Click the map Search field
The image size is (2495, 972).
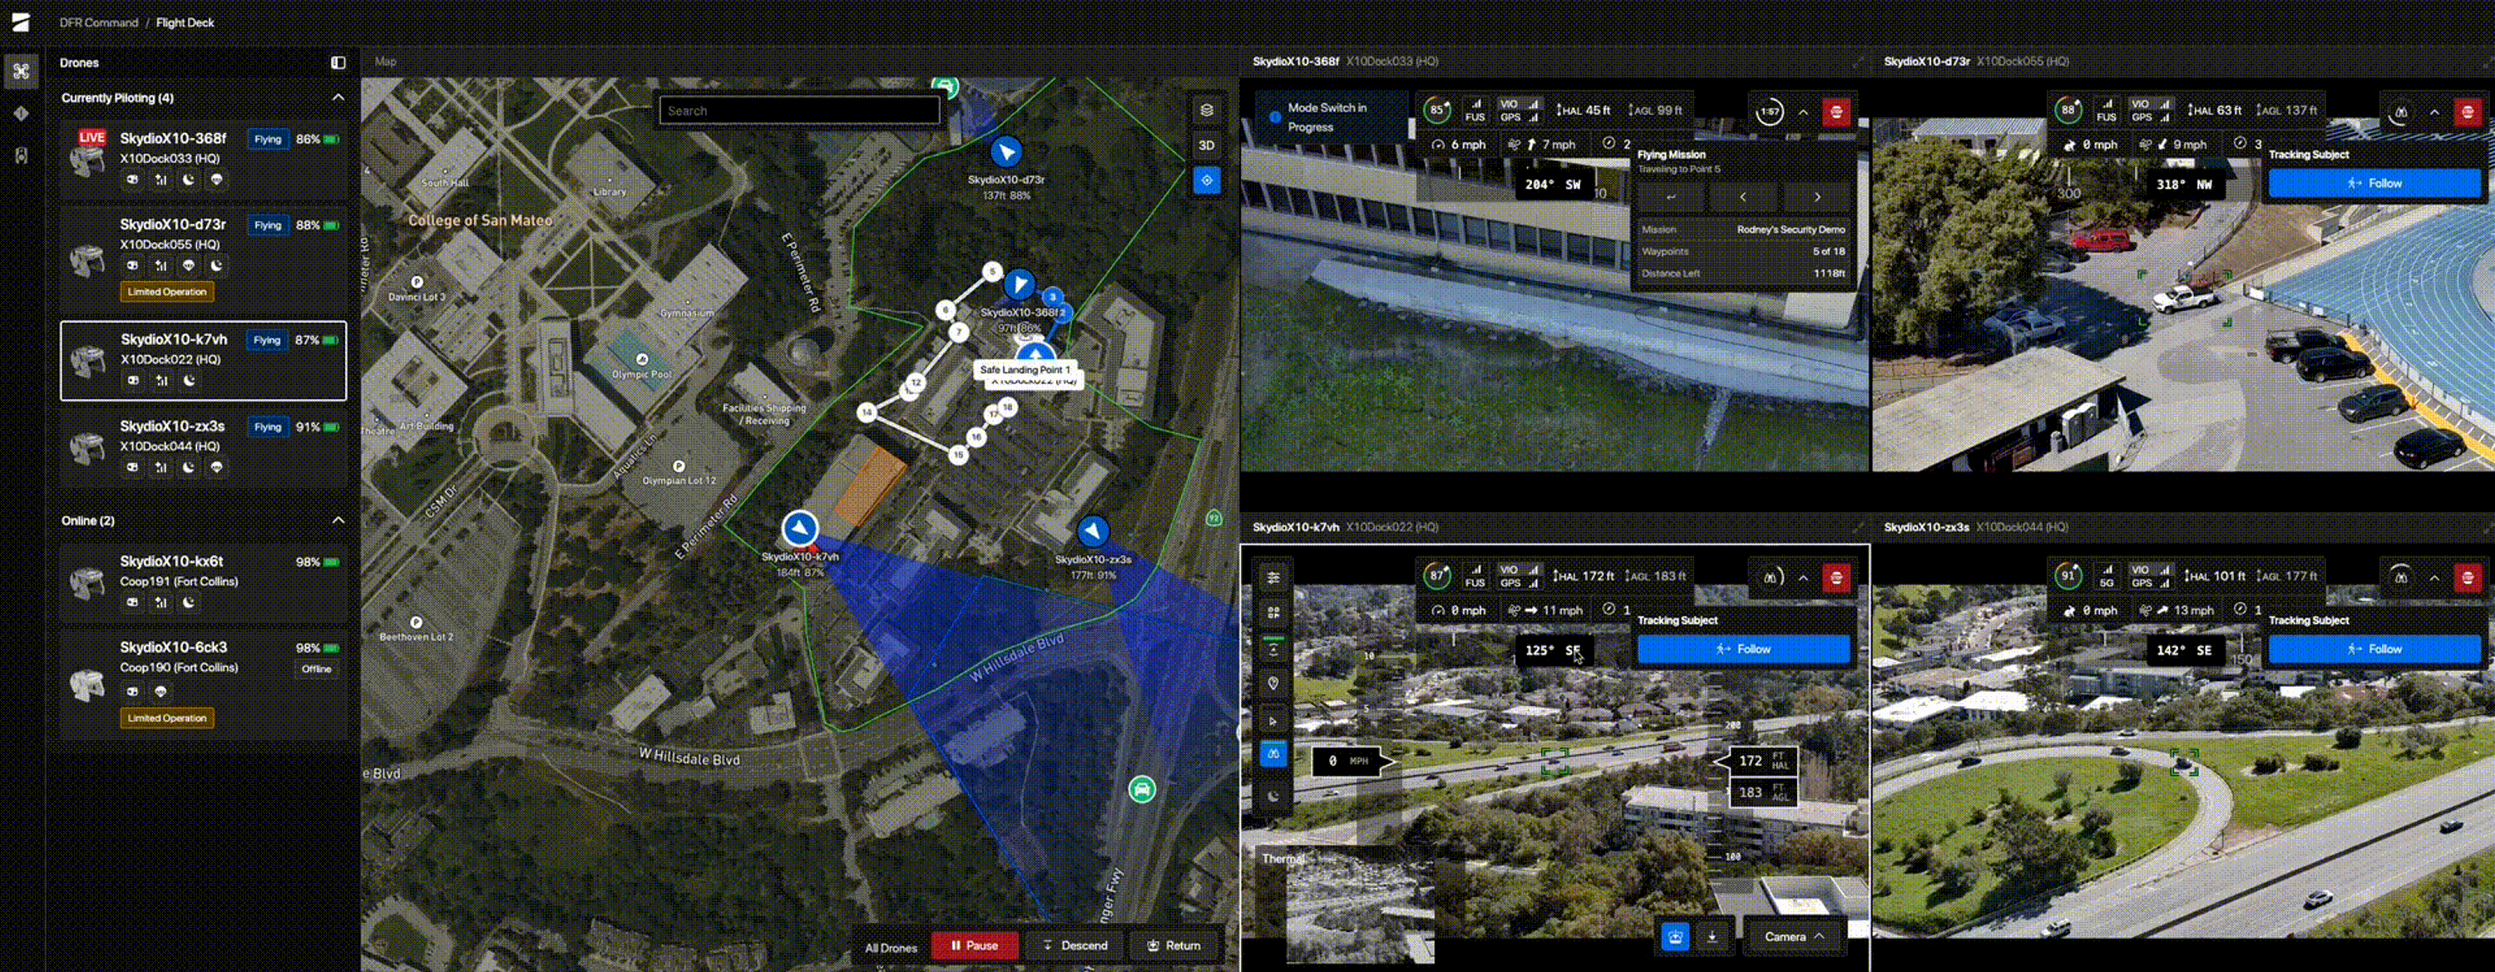click(x=798, y=111)
